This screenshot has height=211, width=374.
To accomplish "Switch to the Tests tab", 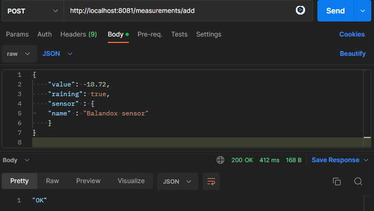I will coord(179,34).
